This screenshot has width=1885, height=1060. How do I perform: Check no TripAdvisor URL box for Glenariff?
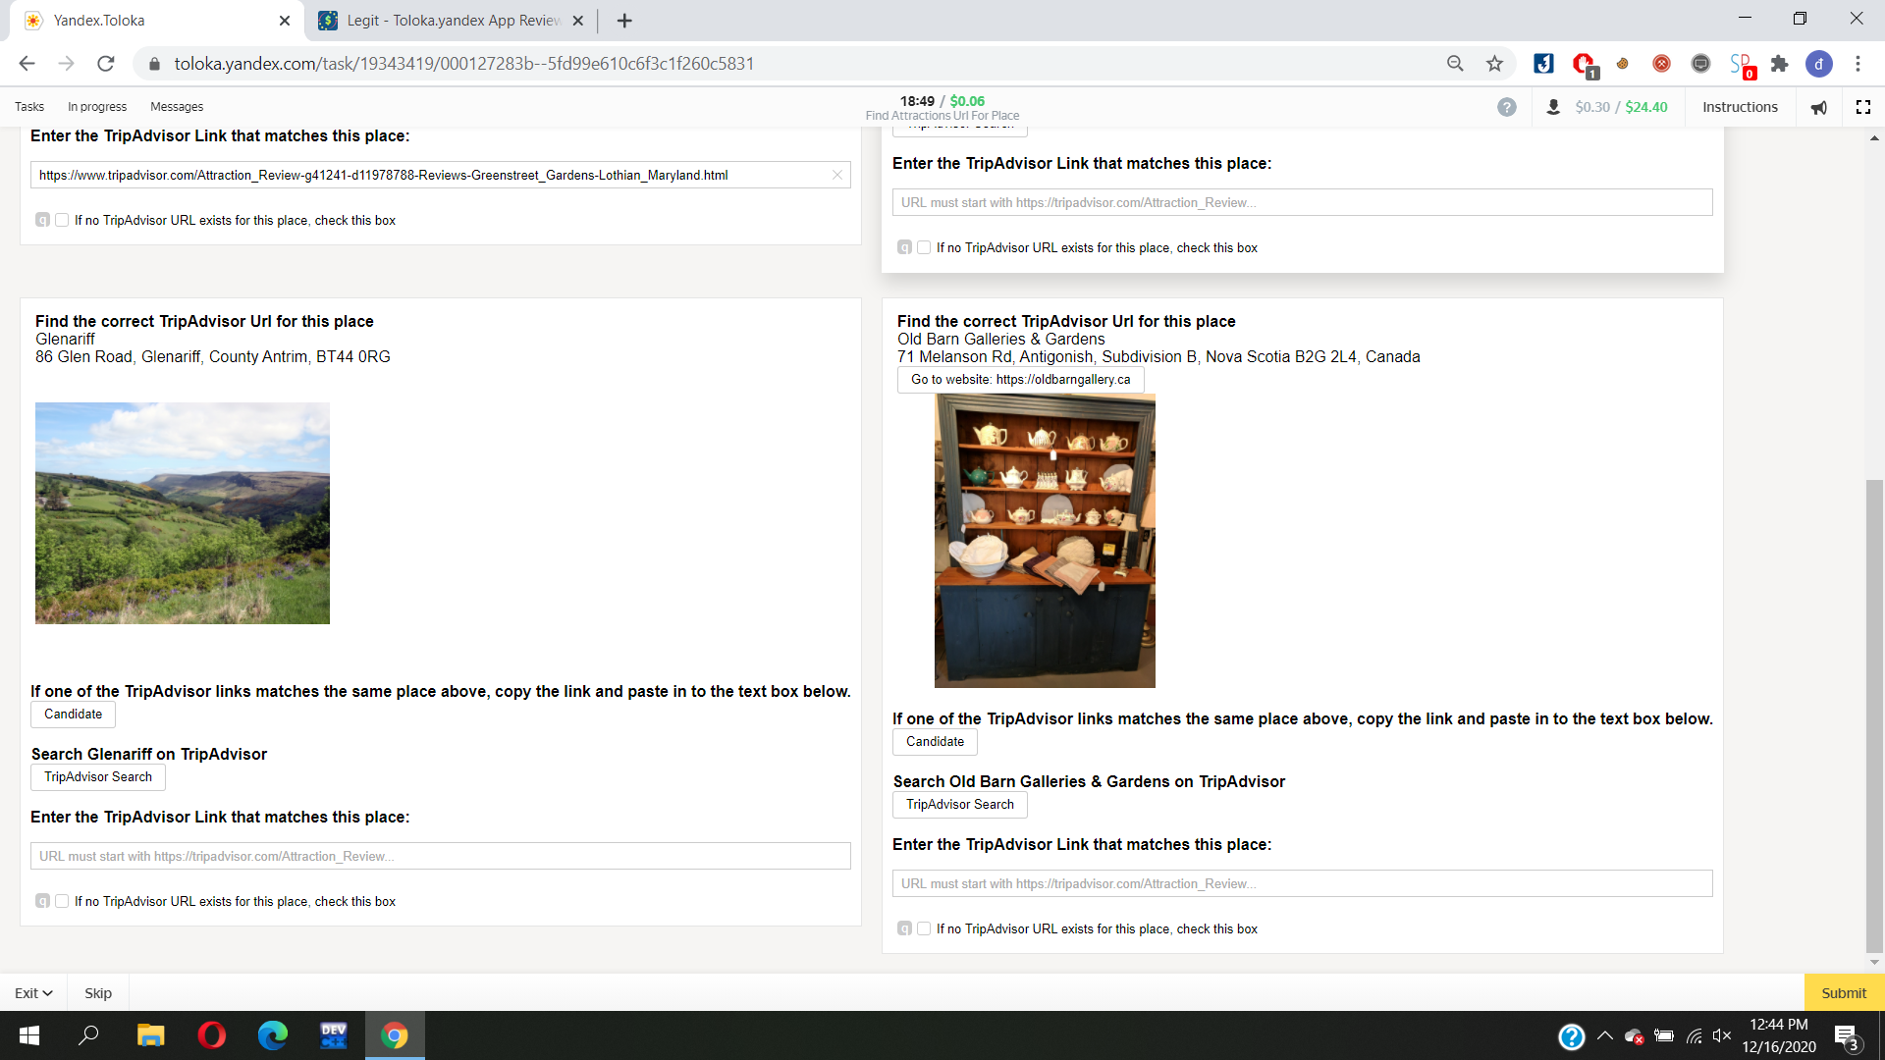click(x=62, y=901)
